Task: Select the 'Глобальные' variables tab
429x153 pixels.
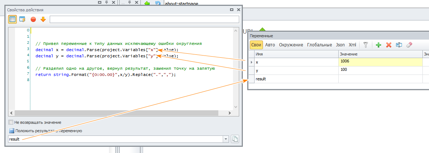Action: click(320, 45)
